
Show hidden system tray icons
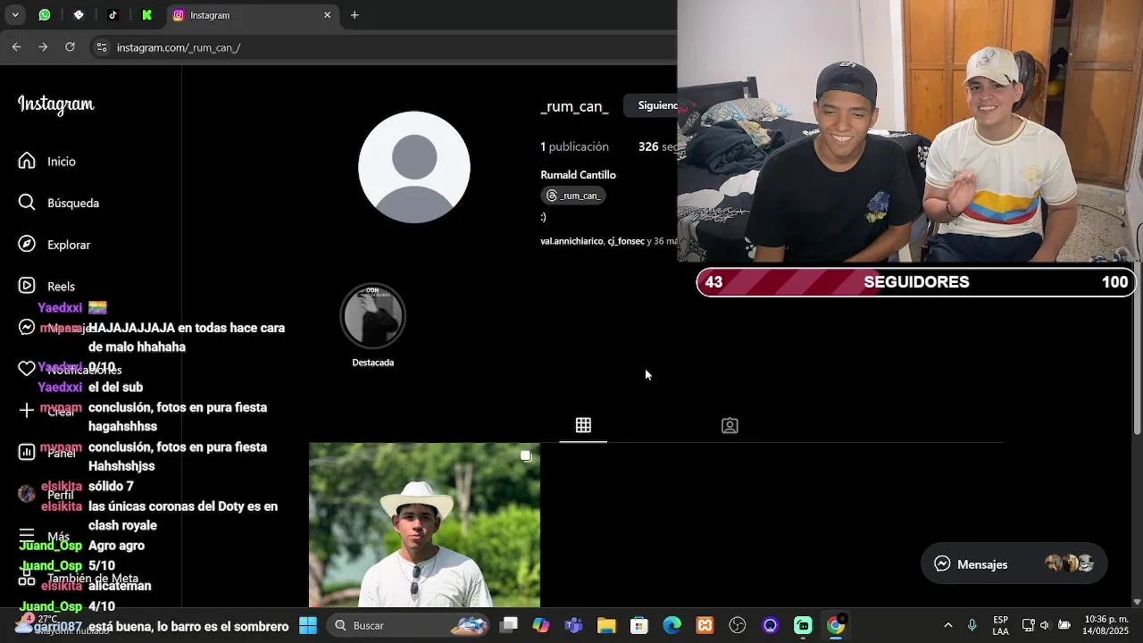coord(947,625)
